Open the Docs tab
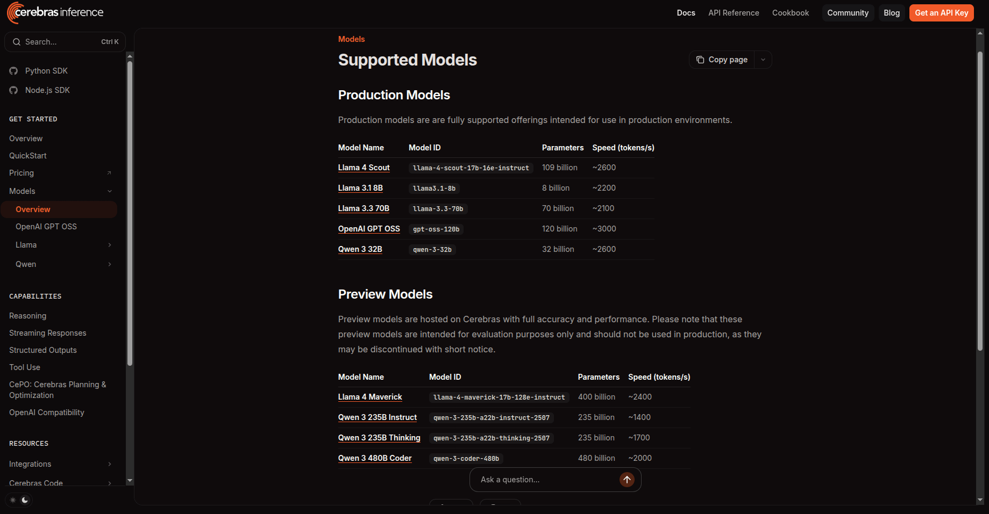The width and height of the screenshot is (989, 514). [x=686, y=13]
